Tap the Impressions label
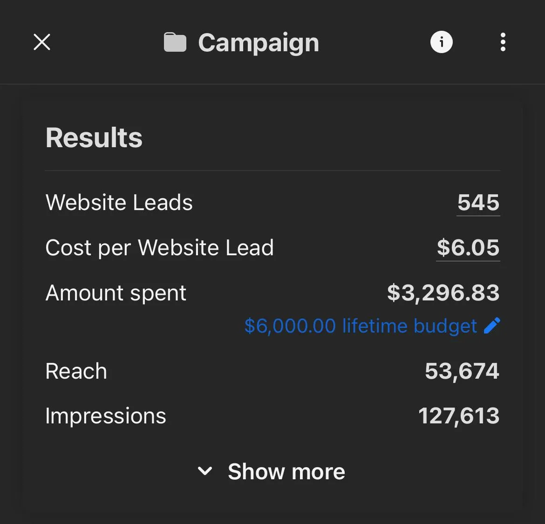545x524 pixels. (106, 416)
